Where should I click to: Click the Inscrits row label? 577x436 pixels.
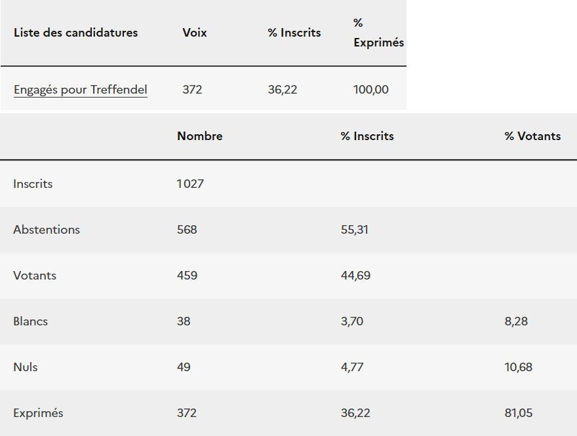(33, 184)
